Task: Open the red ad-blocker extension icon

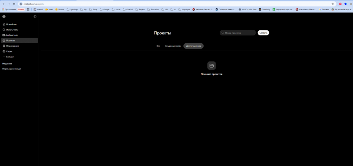Action: (x=340, y=4)
